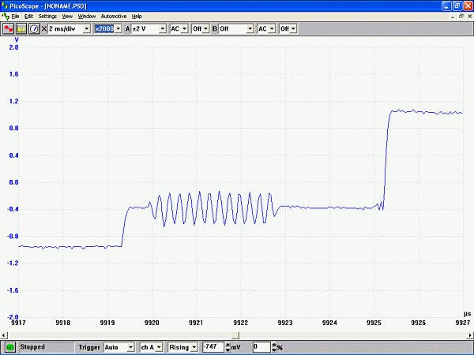
Task: Open the Help menu
Action: click(137, 17)
